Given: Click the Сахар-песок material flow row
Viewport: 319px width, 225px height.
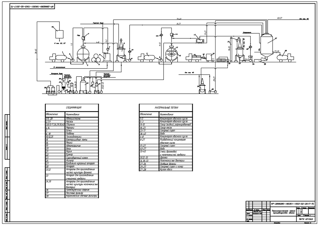Looking at the screenshot, I should coord(166,128).
